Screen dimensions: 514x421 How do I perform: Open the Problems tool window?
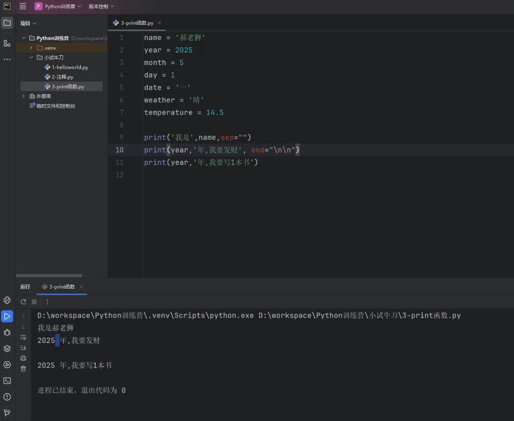[7, 397]
